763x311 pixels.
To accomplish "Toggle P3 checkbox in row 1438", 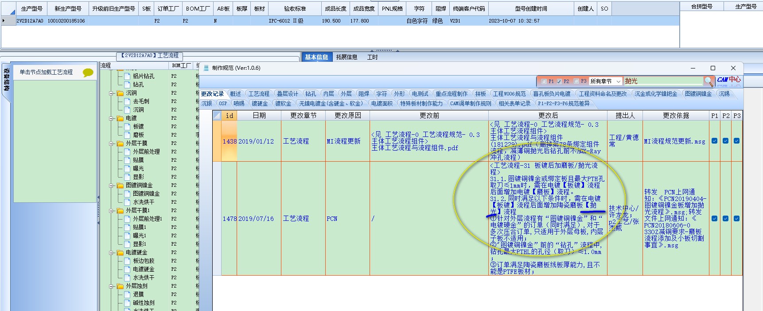I will [736, 141].
